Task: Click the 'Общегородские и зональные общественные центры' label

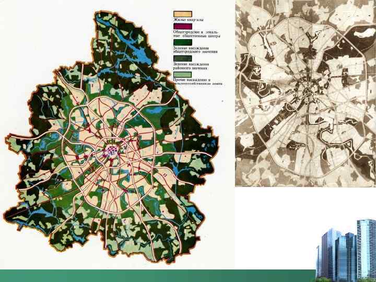Action: [x=197, y=34]
